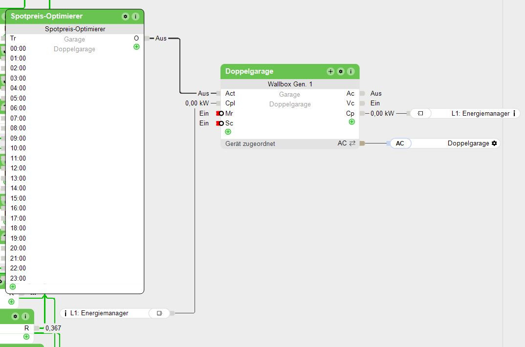
Task: Click the Wallbox Gen. 1 label
Action: (x=290, y=84)
